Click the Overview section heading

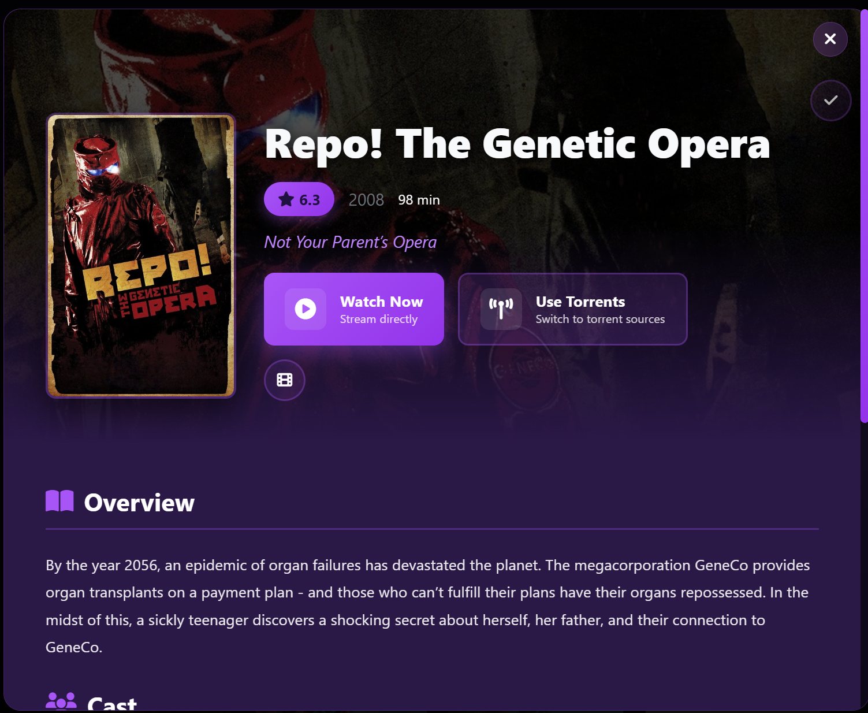(x=139, y=503)
